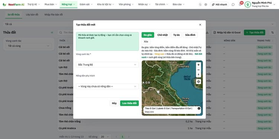
Task: Switch to the Sơ đồ thửa tab
Action: pyautogui.click(x=13, y=14)
